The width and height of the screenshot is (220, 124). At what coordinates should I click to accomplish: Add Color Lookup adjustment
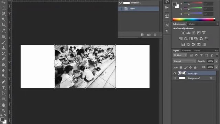point(206,39)
